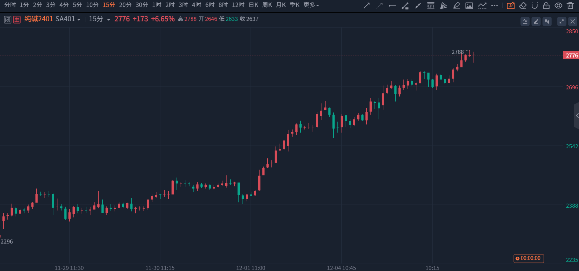Switch to 月K monthly candles

[281, 5]
